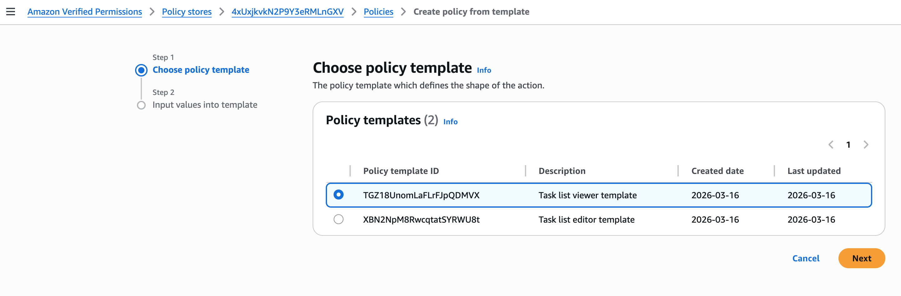Go to next page of templates
This screenshot has height=296, width=901.
[x=866, y=145]
